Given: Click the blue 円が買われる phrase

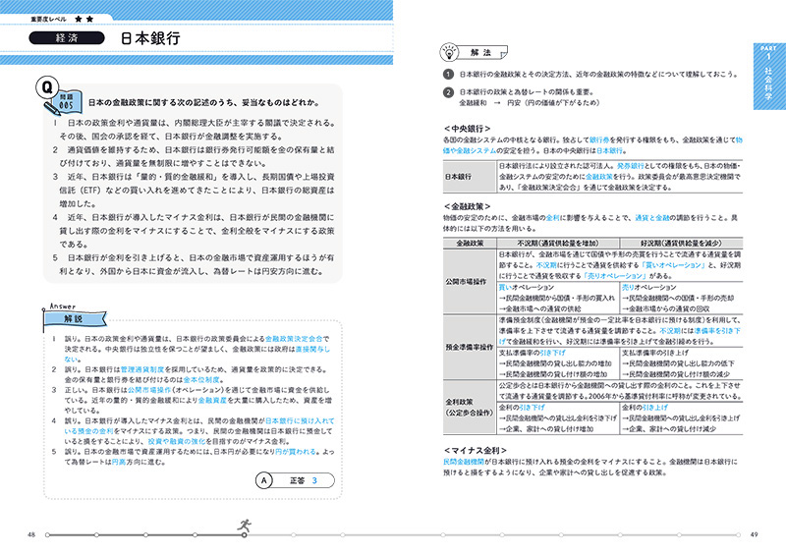Looking at the screenshot, I should point(296,452).
